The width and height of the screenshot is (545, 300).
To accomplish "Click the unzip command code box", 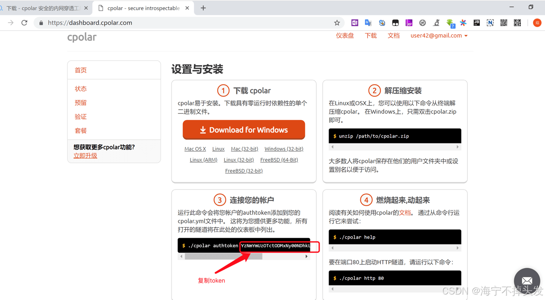I will point(395,136).
